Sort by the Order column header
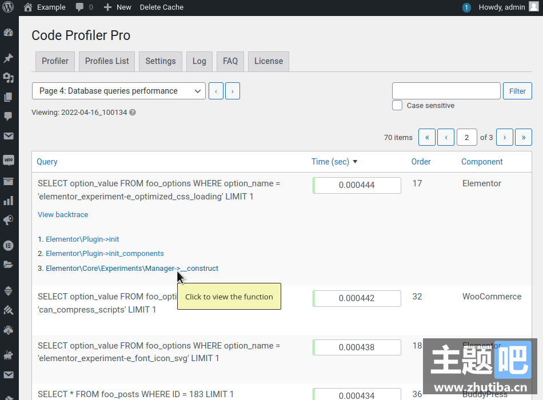The image size is (543, 400). point(421,162)
